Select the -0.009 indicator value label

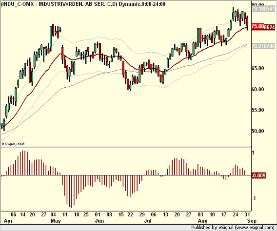click(x=258, y=175)
